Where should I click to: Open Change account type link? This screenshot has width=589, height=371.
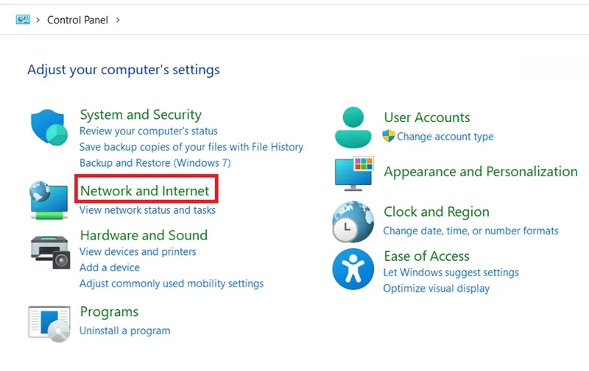pos(445,137)
